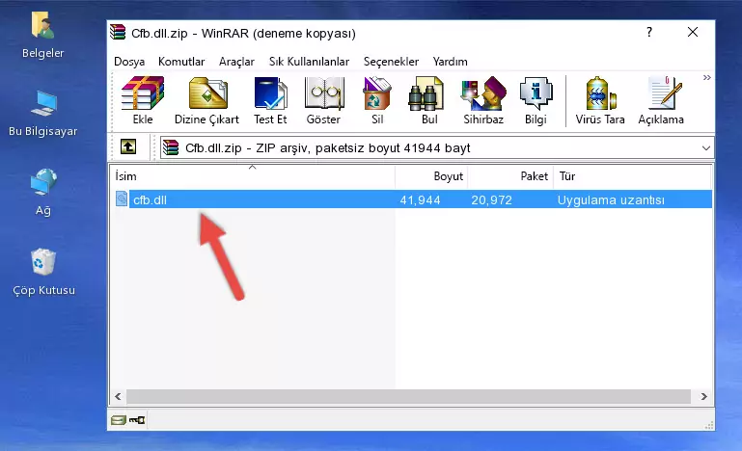Click the horizontal scrollbar track
742x451 pixels.
click(409, 396)
